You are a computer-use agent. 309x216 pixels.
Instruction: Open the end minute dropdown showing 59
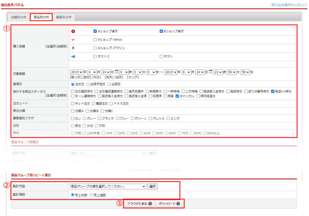(231, 72)
